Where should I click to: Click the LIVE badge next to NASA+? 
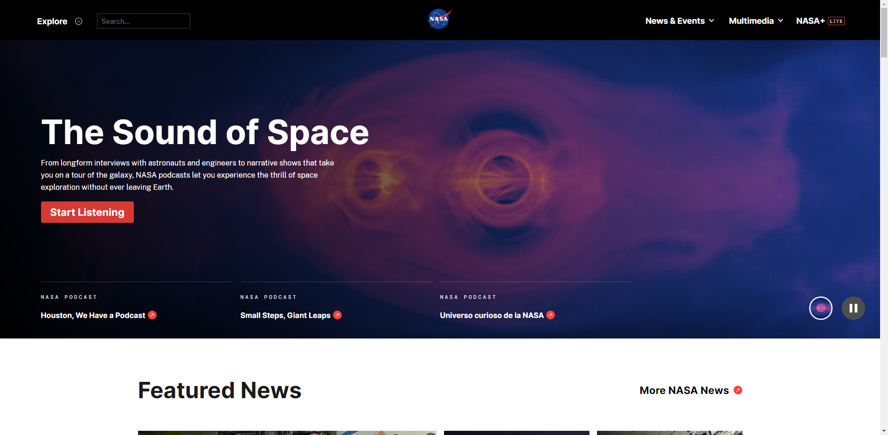click(836, 21)
